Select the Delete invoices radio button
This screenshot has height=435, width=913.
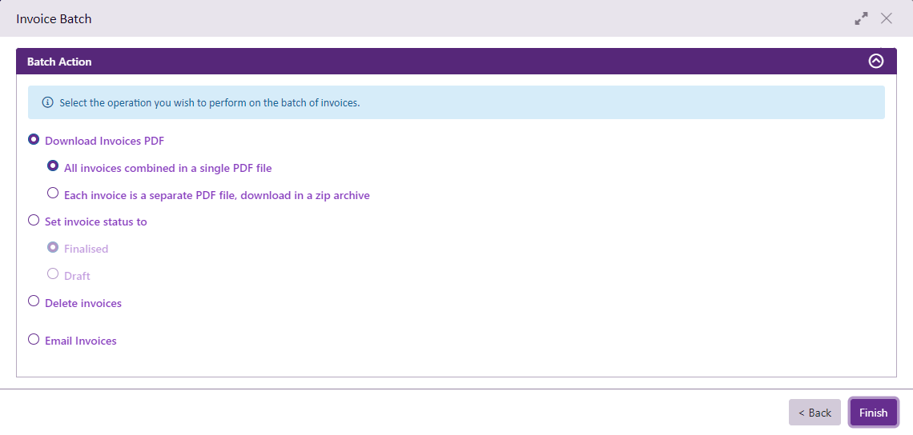34,301
